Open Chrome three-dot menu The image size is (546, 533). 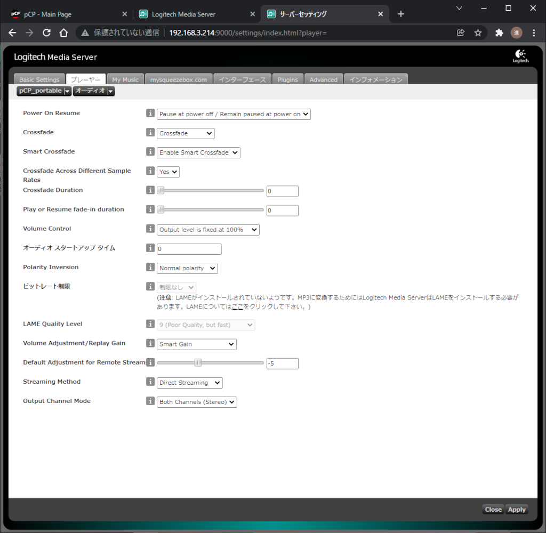point(534,33)
